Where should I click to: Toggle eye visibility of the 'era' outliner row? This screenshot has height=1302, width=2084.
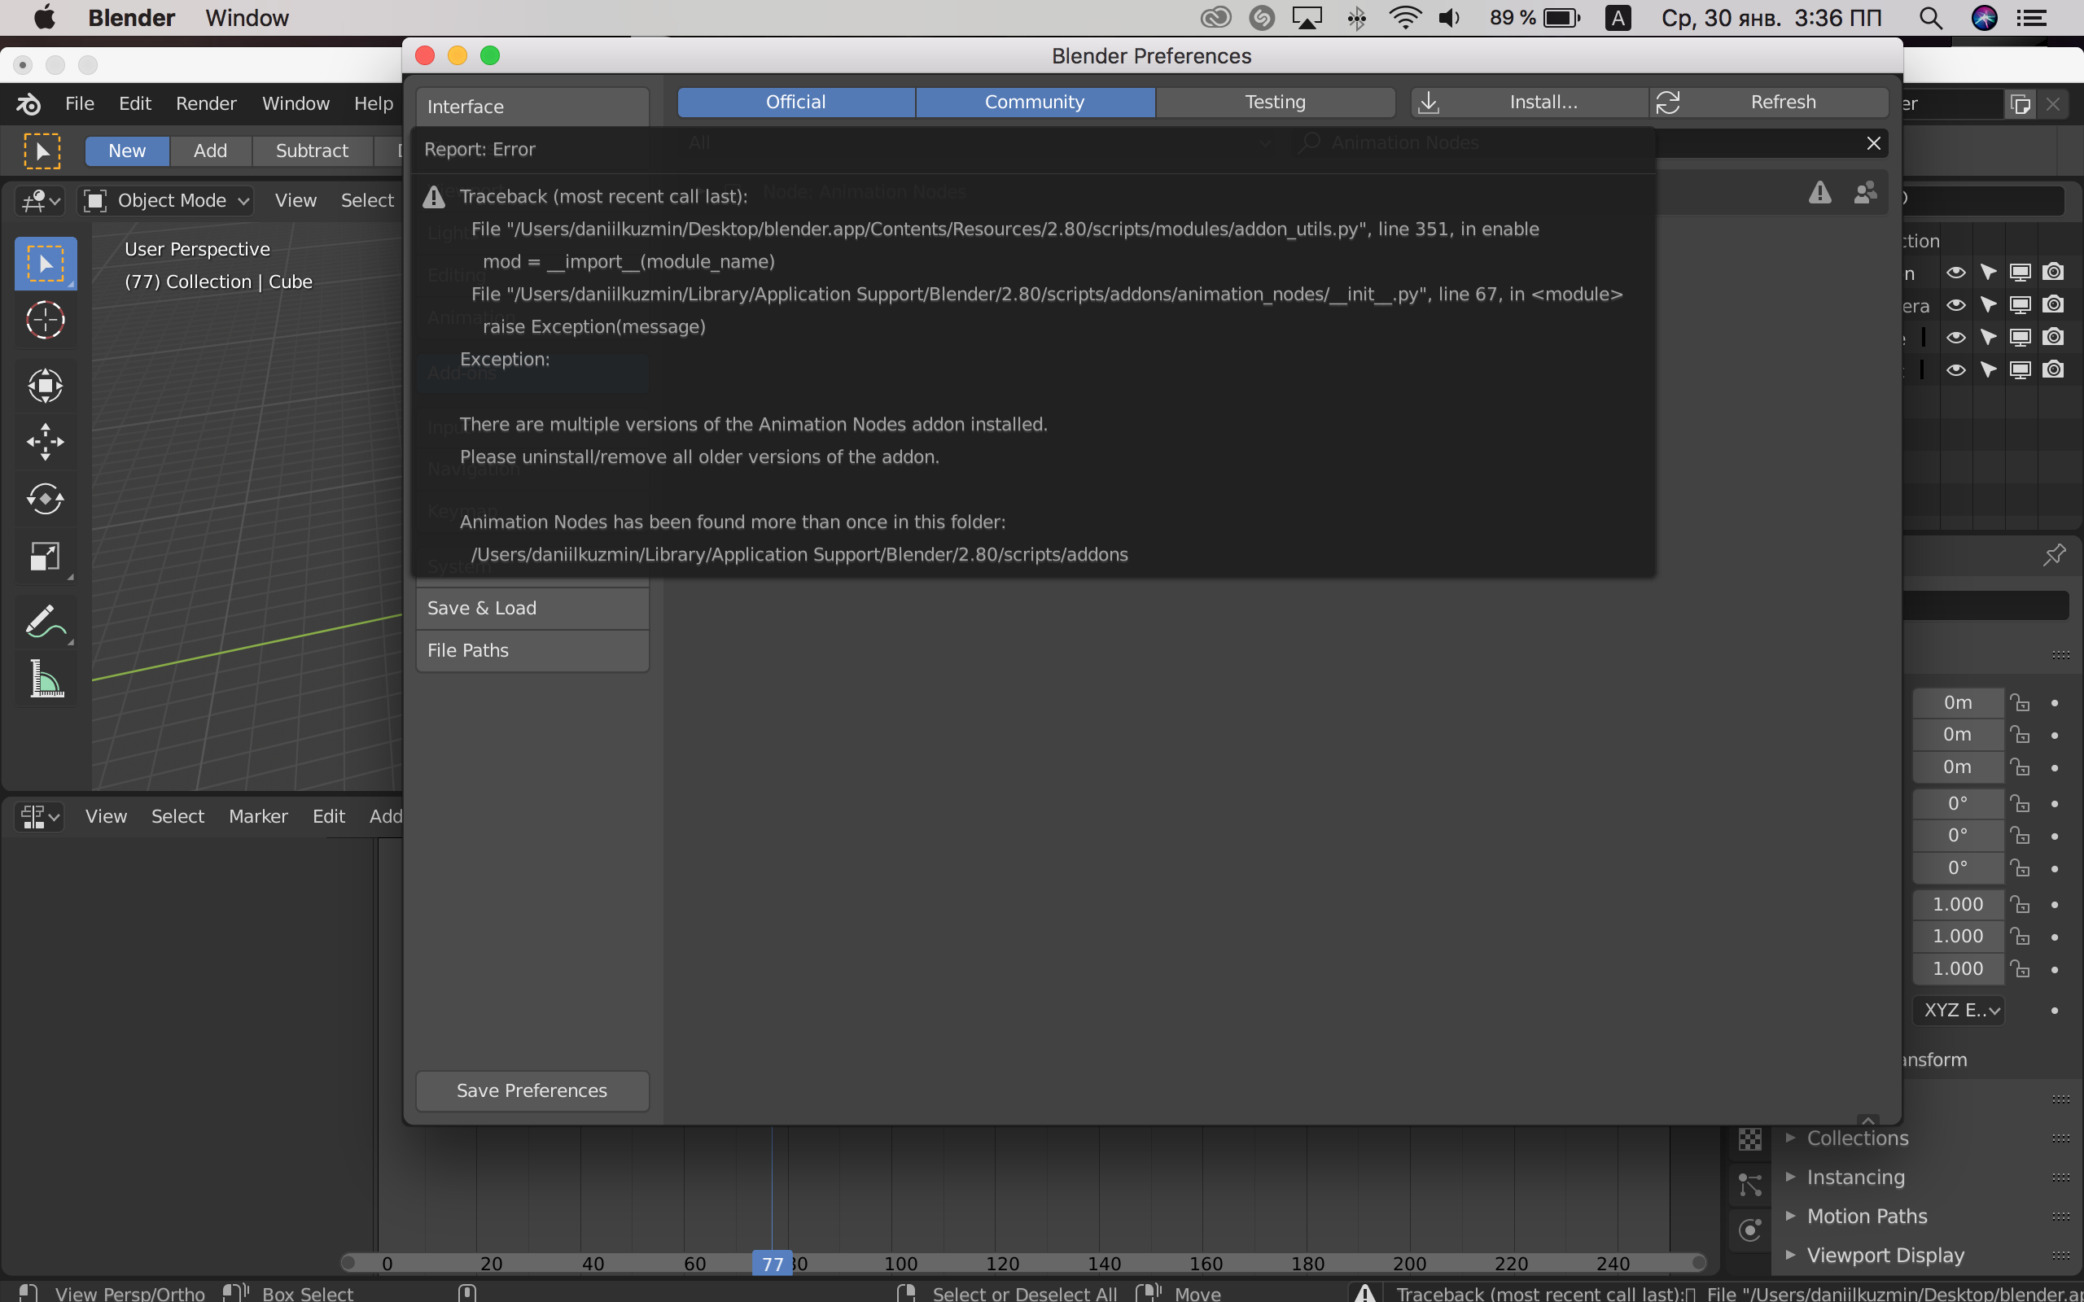[x=1955, y=305]
